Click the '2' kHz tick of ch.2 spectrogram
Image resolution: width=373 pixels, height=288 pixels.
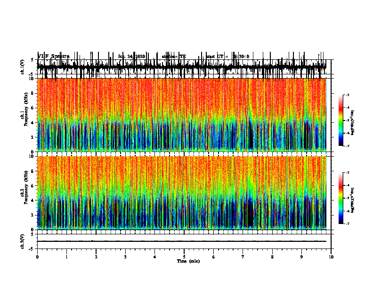click(33, 215)
